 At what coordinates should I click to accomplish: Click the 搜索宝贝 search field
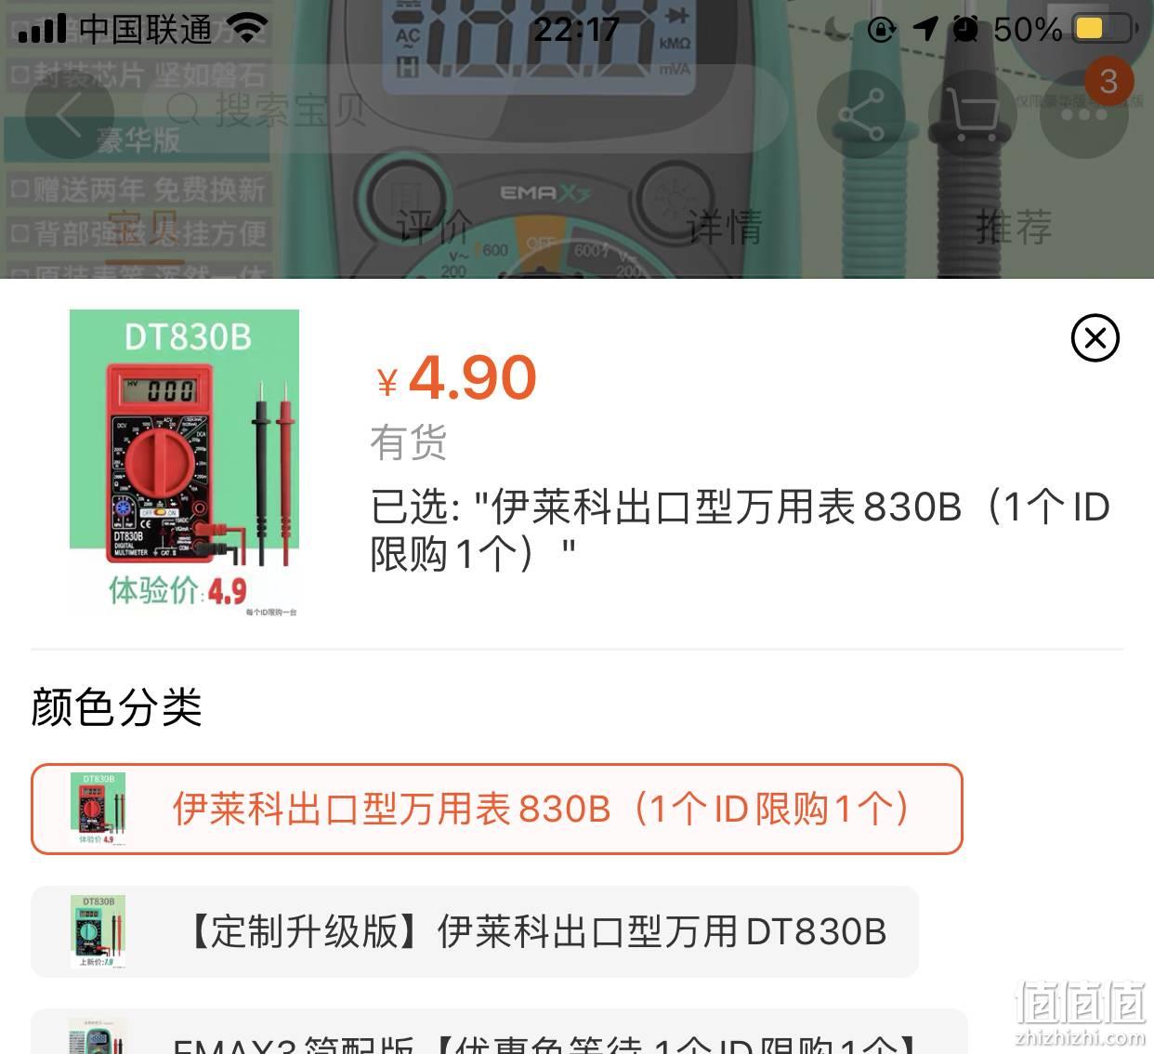coord(465,111)
